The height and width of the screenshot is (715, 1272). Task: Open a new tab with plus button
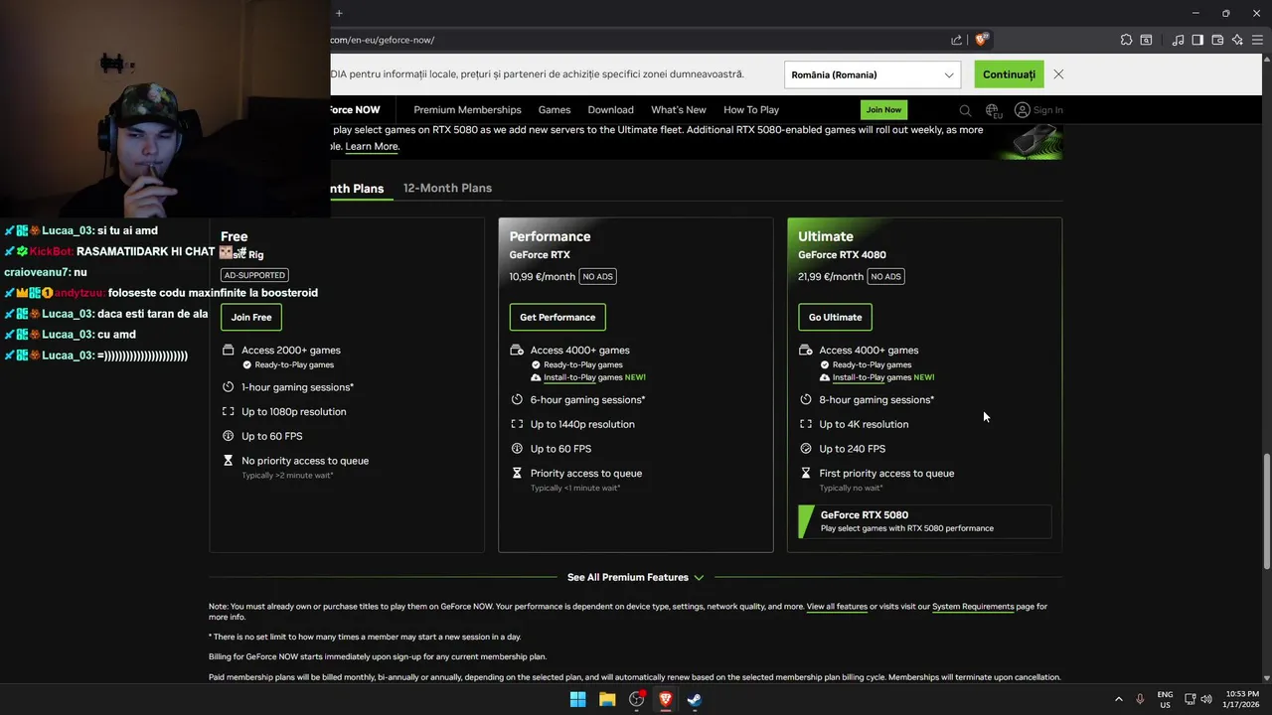pyautogui.click(x=339, y=13)
